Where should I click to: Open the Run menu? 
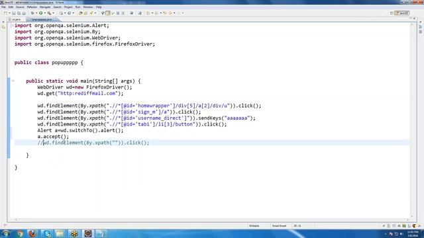coord(78,7)
